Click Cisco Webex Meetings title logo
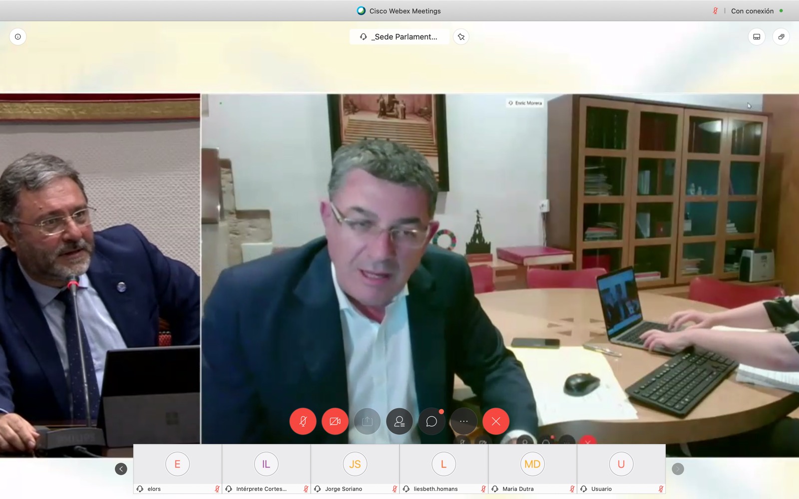This screenshot has height=499, width=799. pyautogui.click(x=361, y=10)
